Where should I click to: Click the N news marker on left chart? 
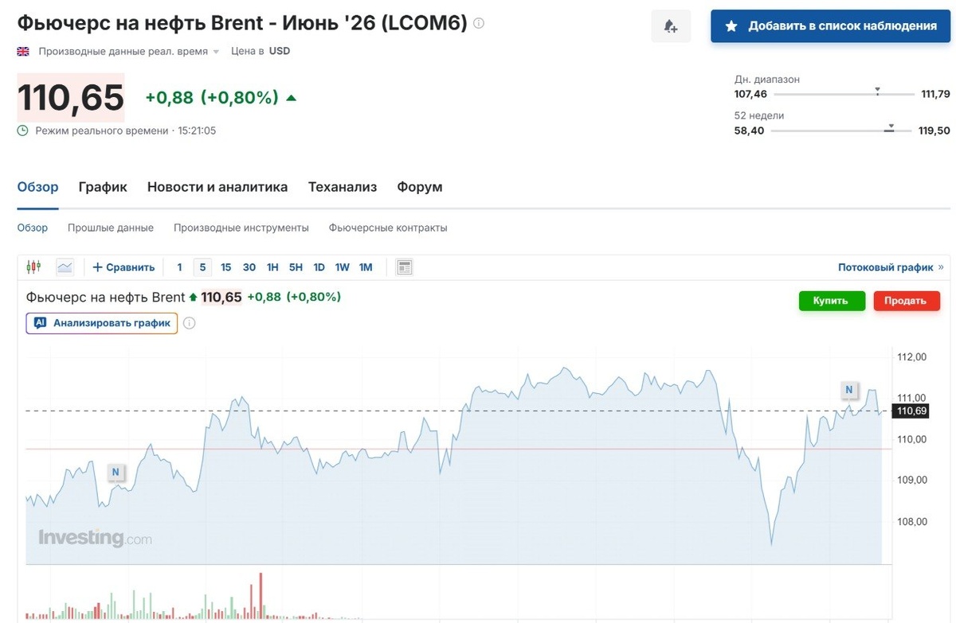coord(116,472)
